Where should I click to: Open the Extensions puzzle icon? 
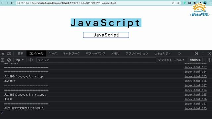click(195, 3)
